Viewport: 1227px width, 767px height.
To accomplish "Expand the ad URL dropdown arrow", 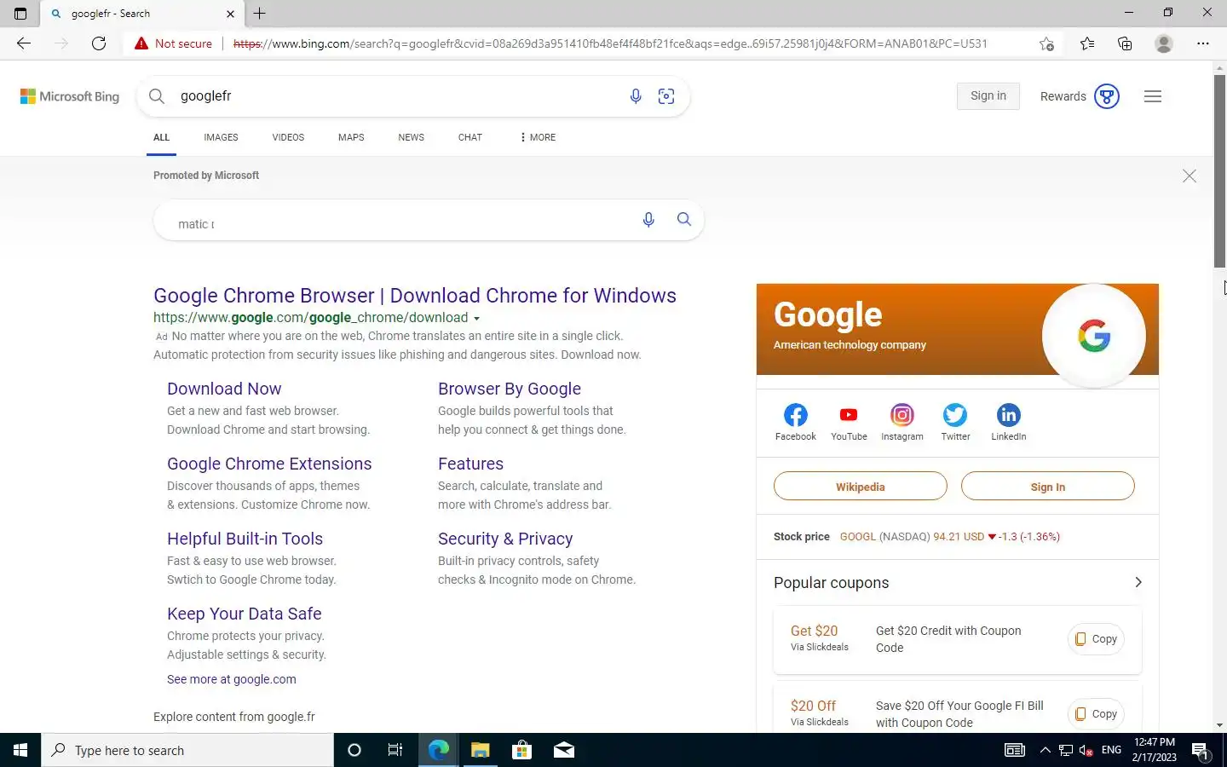I will coord(476,319).
